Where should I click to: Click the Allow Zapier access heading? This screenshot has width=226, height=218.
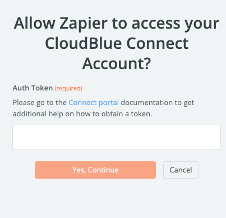coord(117,43)
